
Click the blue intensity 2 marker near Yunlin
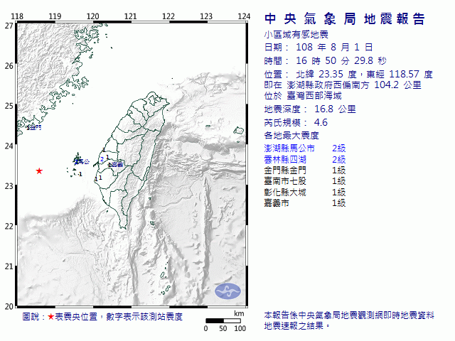tap(102, 159)
